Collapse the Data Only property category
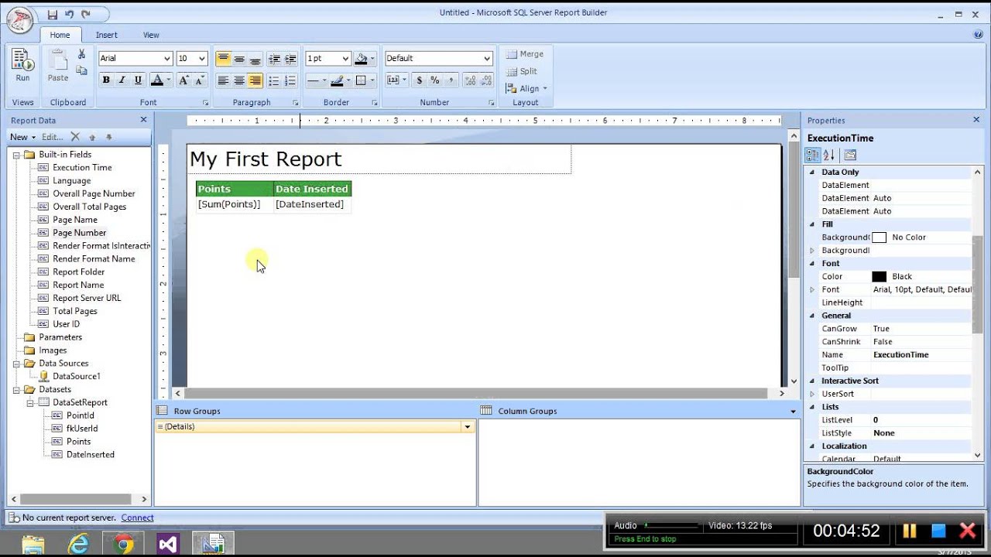 click(812, 171)
